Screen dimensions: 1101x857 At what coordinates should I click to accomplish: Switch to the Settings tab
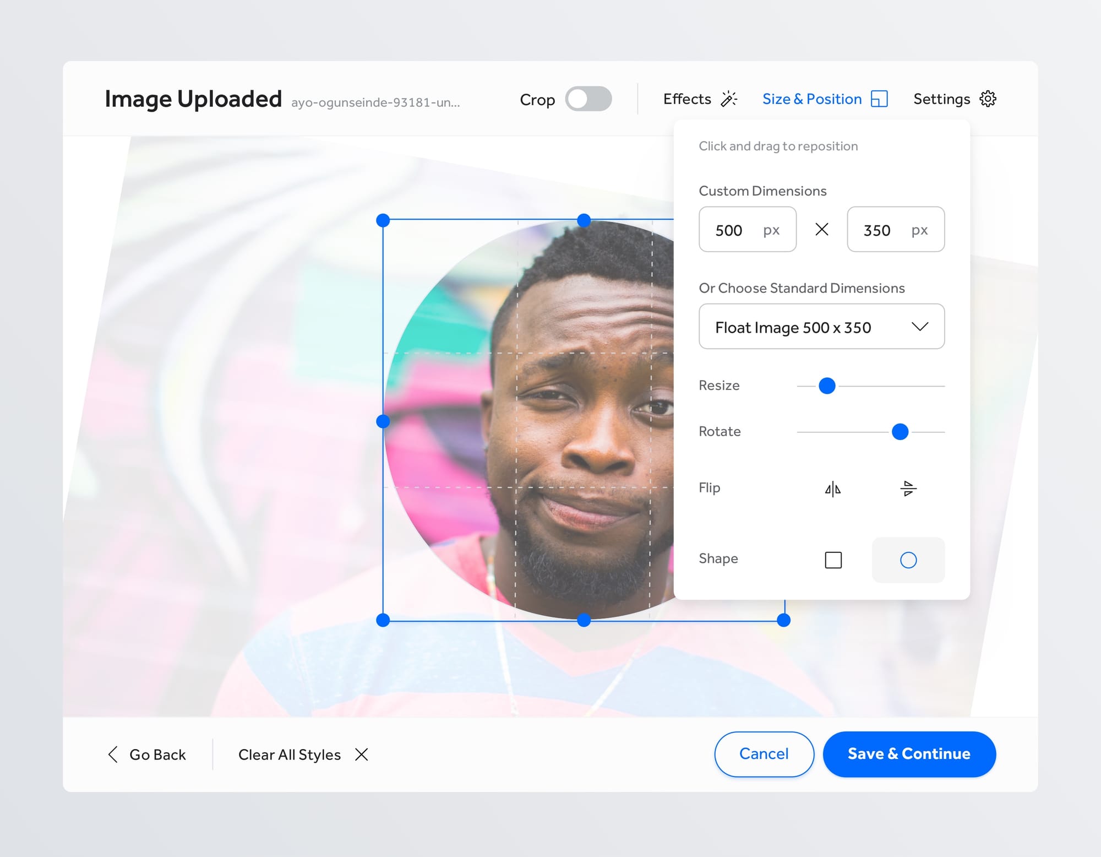click(941, 99)
